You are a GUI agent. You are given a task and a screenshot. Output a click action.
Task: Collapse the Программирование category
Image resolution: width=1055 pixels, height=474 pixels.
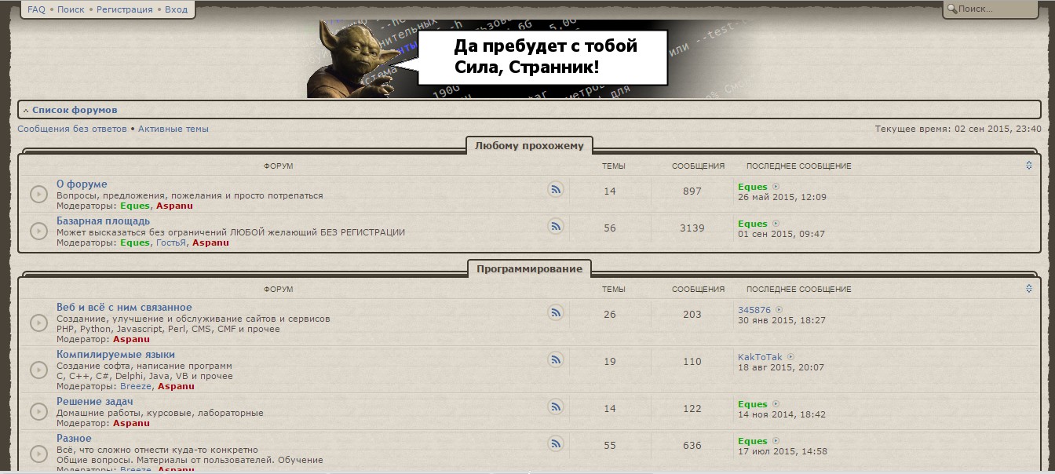pos(1029,289)
